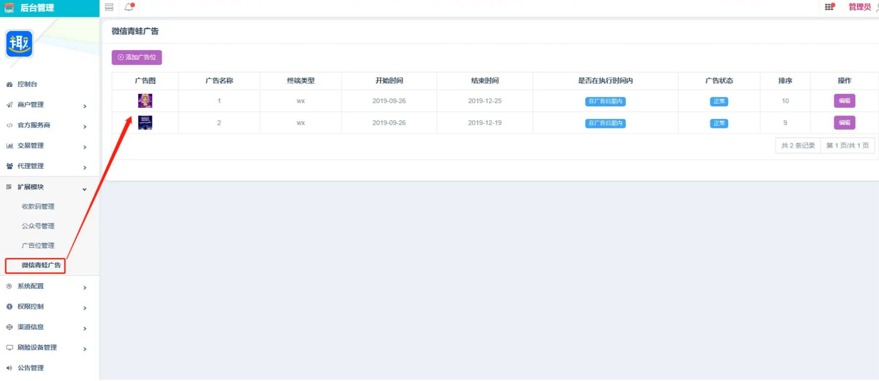
Task: Click the 微信青蛙广告 page title
Action: [x=135, y=31]
